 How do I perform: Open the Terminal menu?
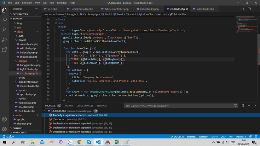coord(61,3)
